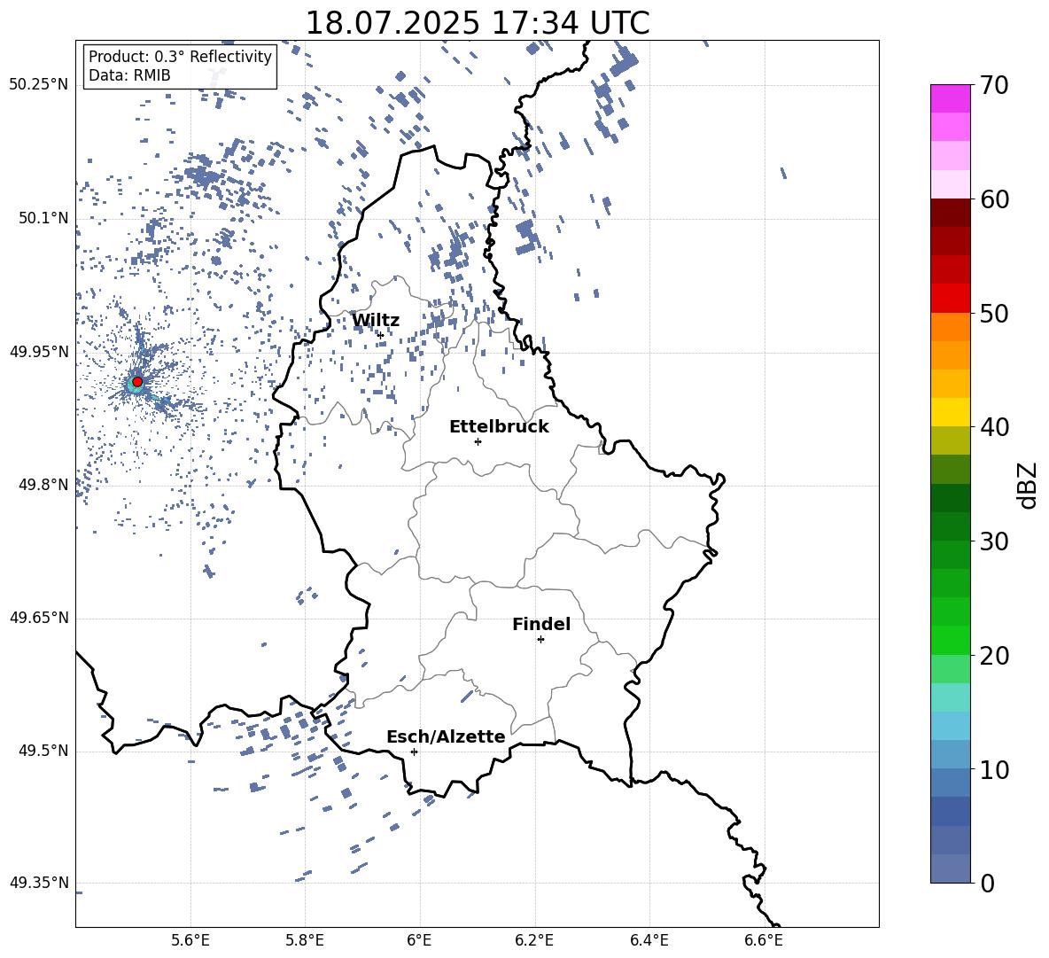This screenshot has width=1049, height=958.
Task: Click the 5.6°E longitude label
Action: 190,940
